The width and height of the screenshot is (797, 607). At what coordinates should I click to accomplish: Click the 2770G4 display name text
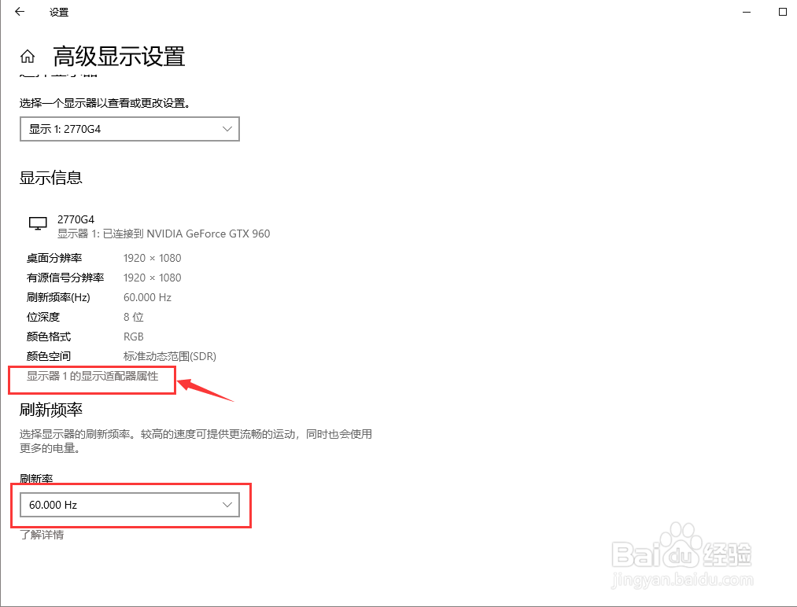tap(75, 219)
